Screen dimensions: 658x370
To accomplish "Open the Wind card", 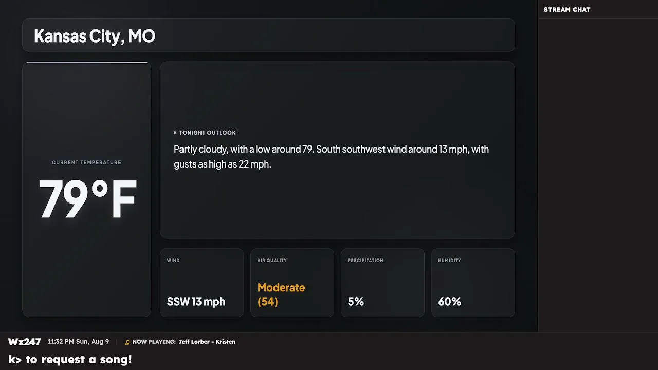I will (x=202, y=283).
